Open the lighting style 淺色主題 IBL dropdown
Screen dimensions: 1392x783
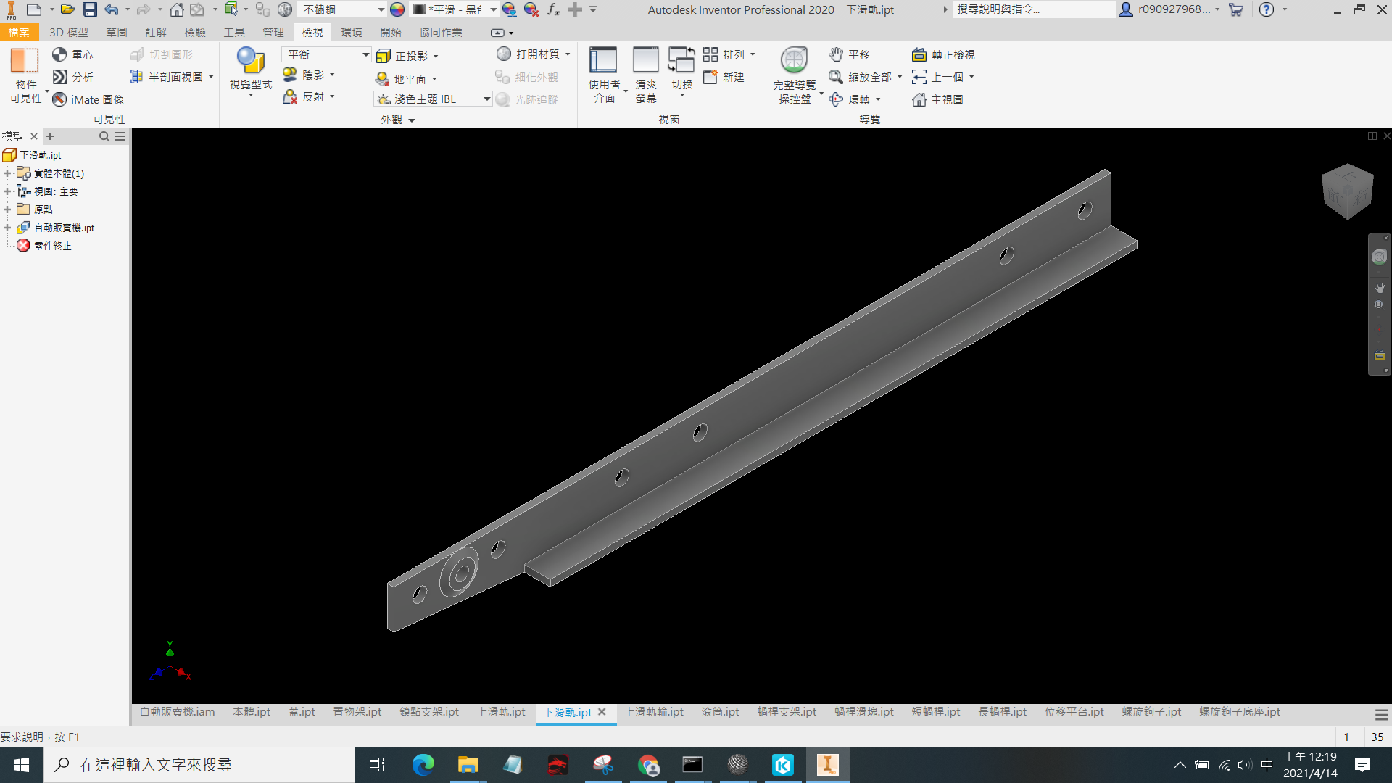point(433,99)
